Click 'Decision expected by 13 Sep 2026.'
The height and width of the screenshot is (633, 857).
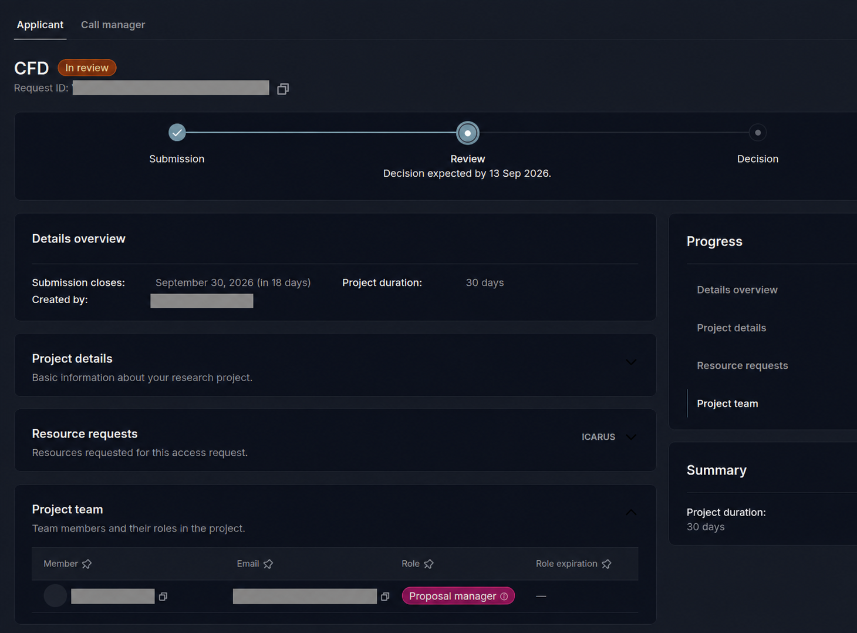467,173
